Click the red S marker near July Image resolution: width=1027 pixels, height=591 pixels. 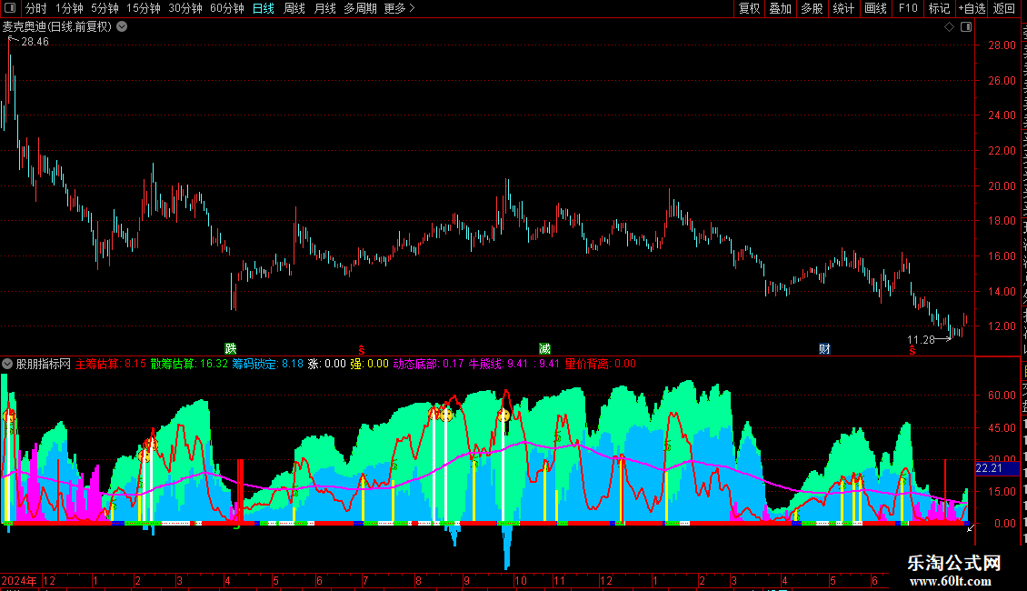362,350
